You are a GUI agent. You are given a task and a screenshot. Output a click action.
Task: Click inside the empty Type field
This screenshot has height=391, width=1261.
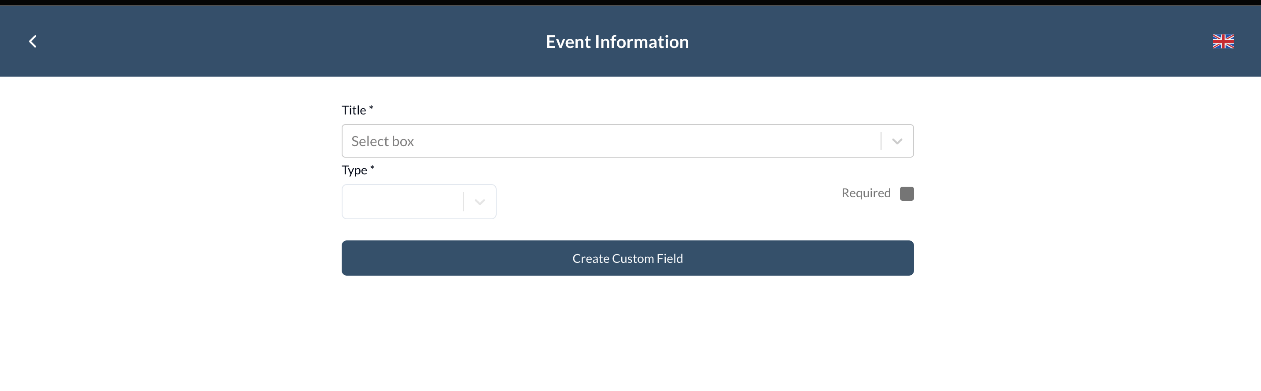402,202
